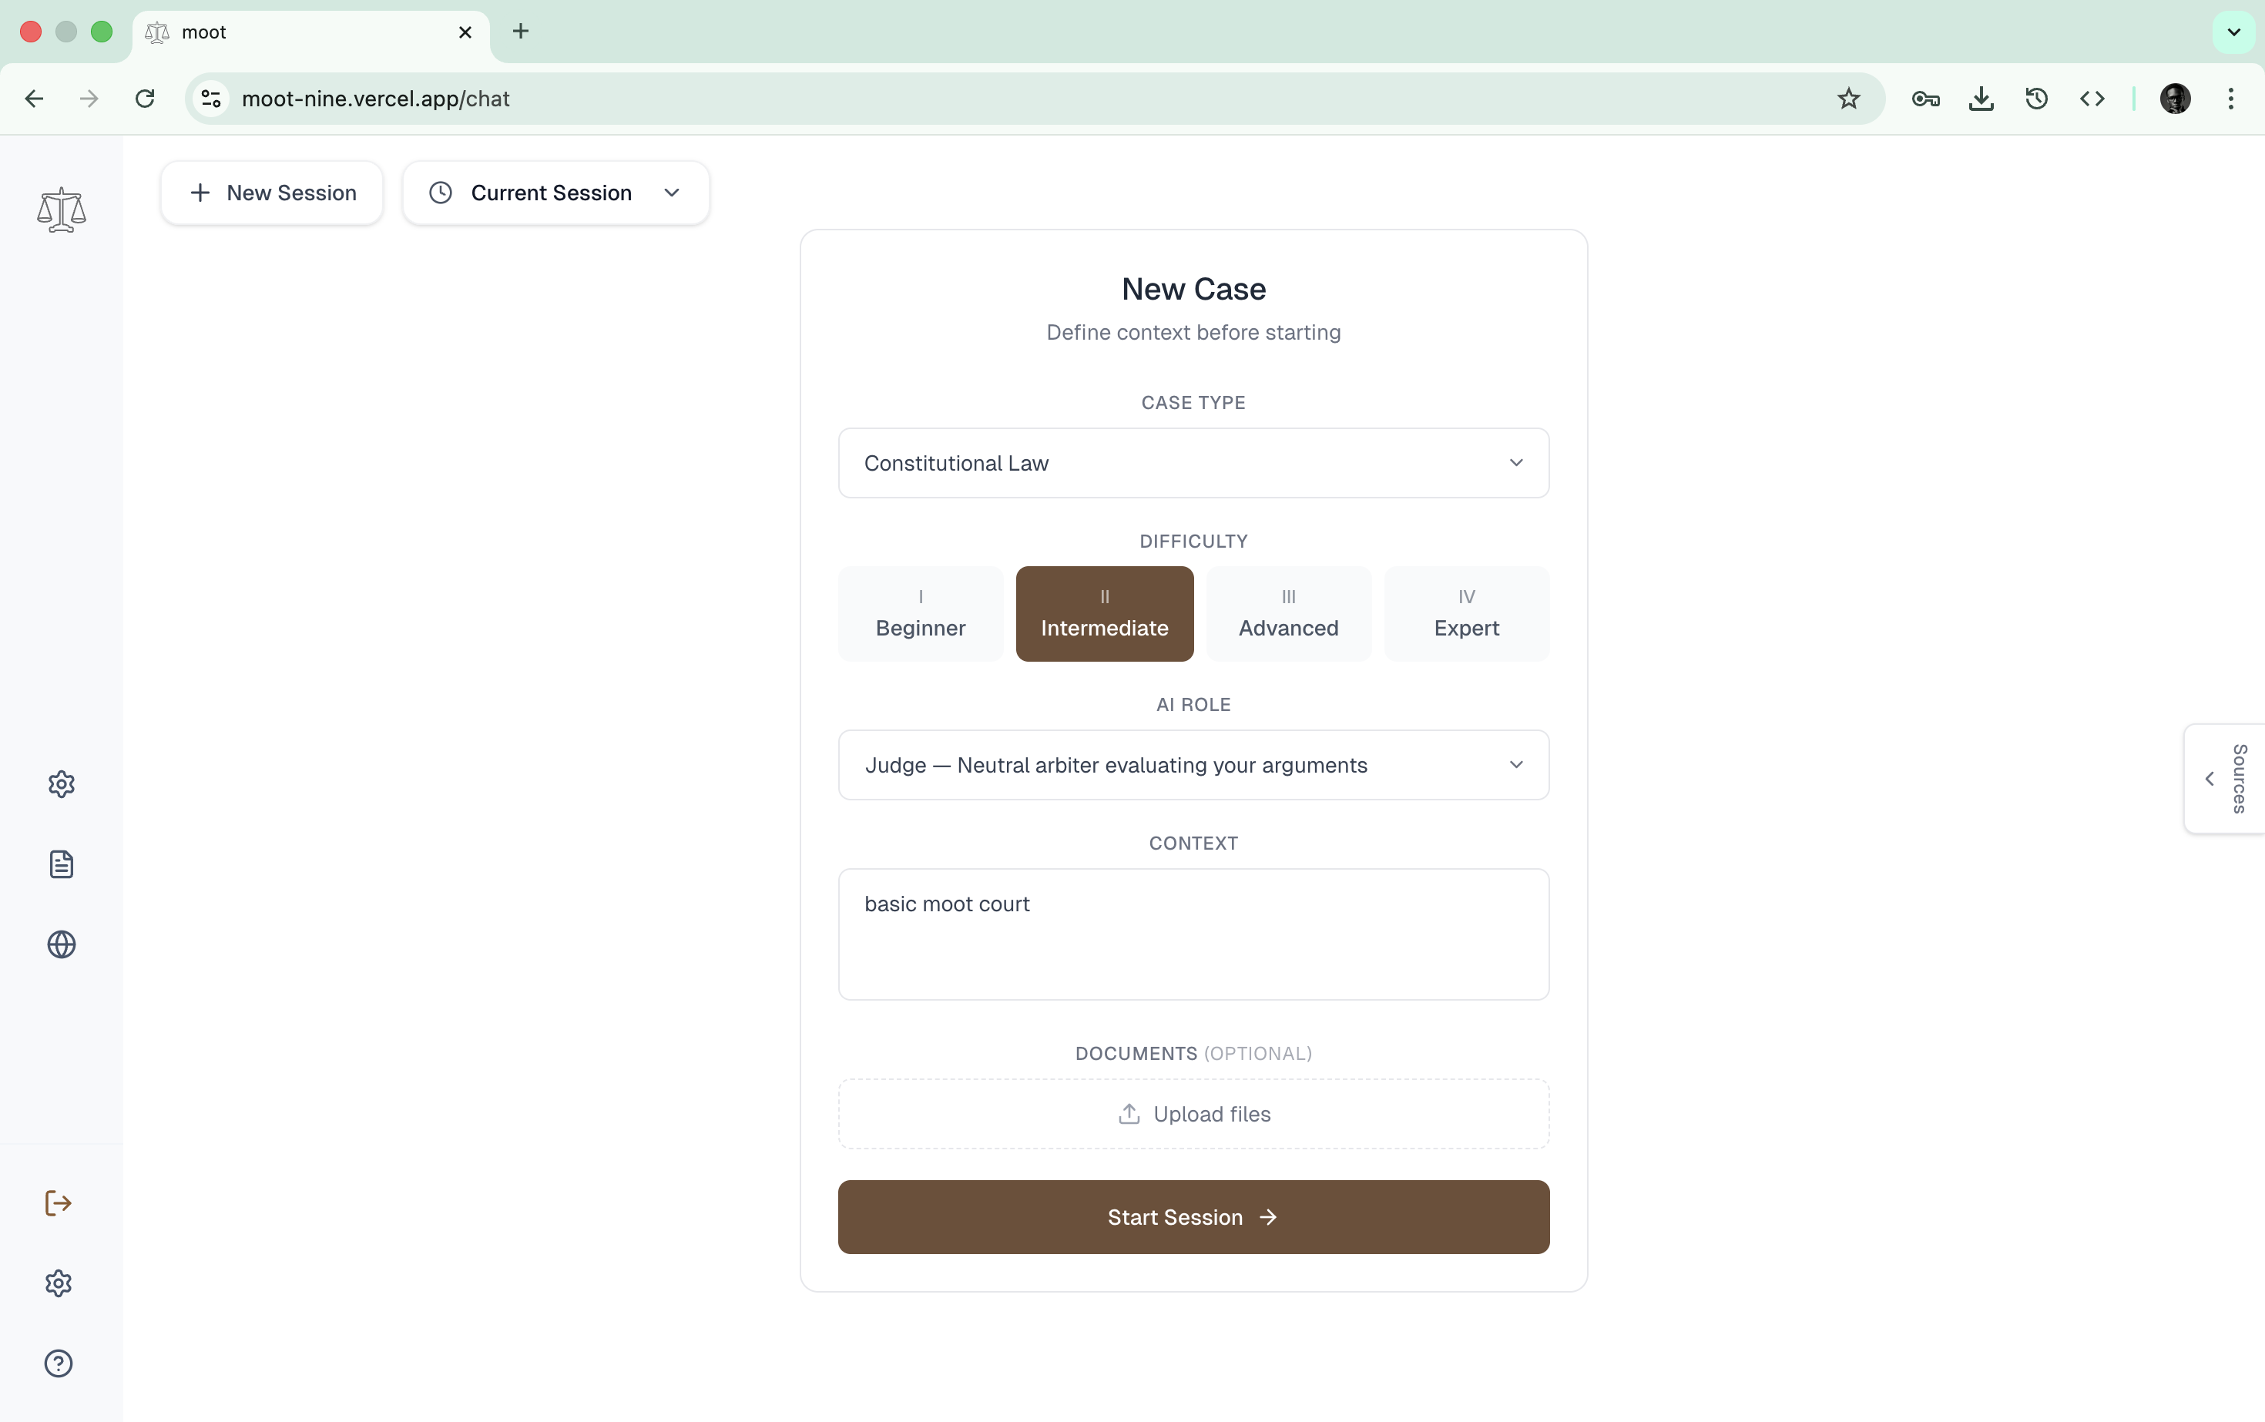Select Advanced difficulty level
The width and height of the screenshot is (2265, 1422).
pyautogui.click(x=1287, y=613)
